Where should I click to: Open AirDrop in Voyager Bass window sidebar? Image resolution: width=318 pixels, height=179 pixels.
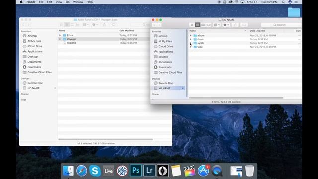[32, 36]
